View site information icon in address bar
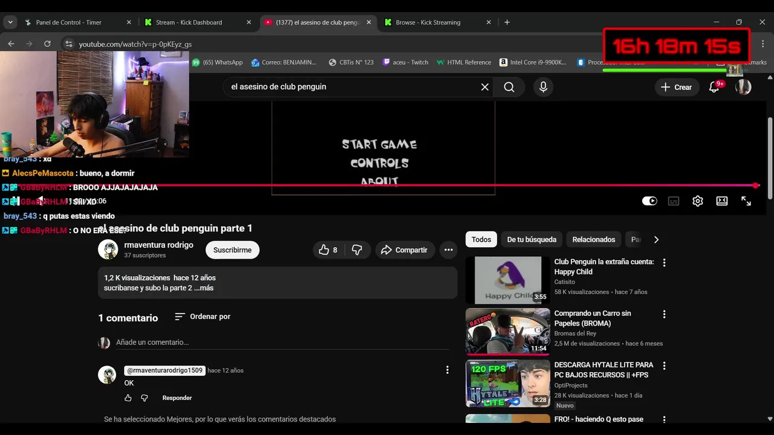Image resolution: width=774 pixels, height=435 pixels. (68, 44)
